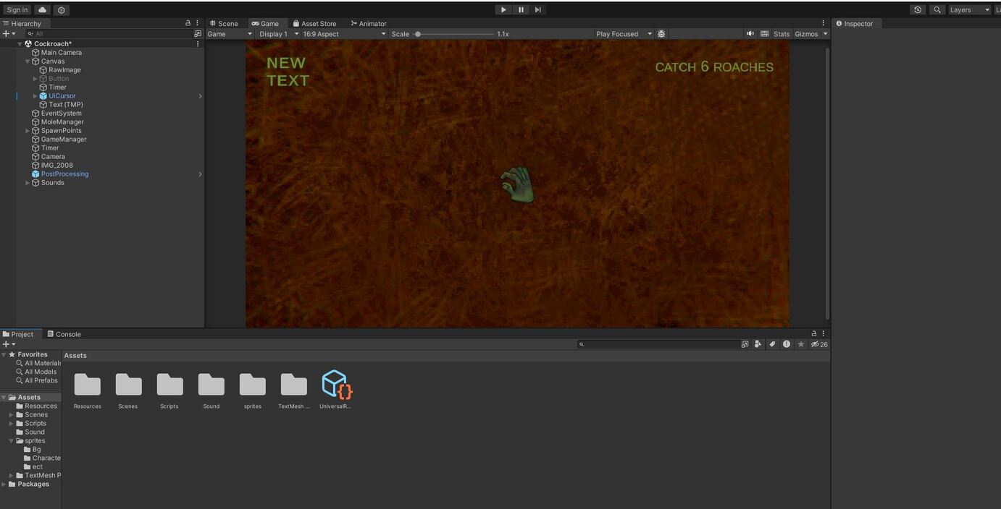Click the Project panel search field
1001x509 pixels.
[x=658, y=344]
